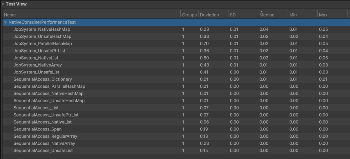Sort by the Groups column header
The image size is (350, 159).
(189, 15)
